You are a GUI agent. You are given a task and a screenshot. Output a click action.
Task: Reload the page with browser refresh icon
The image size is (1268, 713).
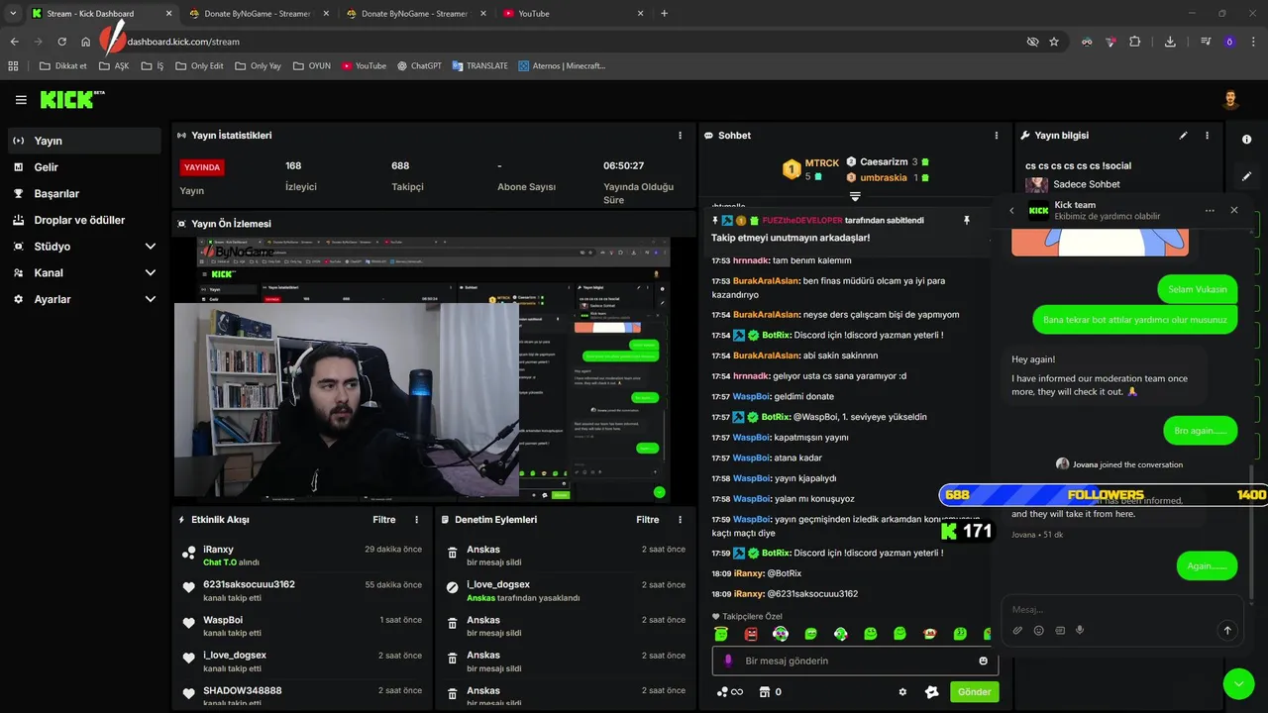(61, 42)
